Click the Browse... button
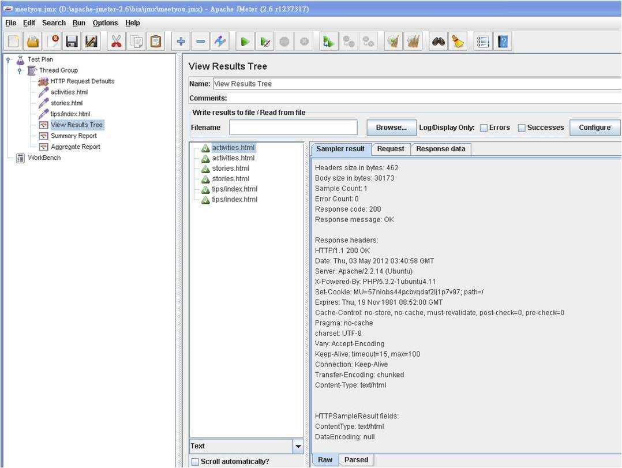 391,128
